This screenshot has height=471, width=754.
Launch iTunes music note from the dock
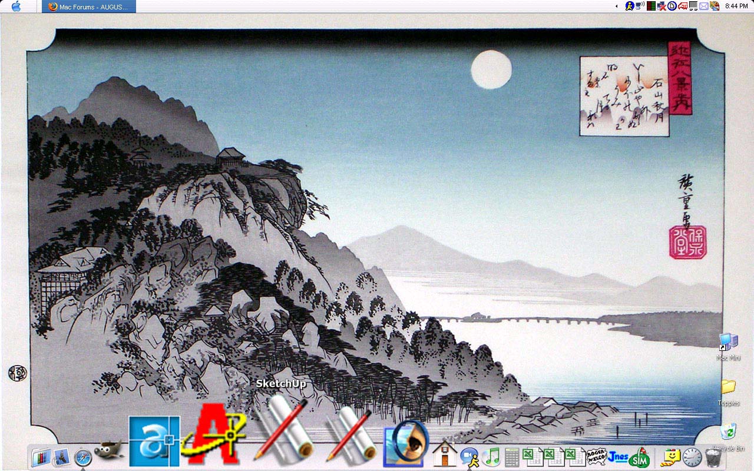coord(491,457)
